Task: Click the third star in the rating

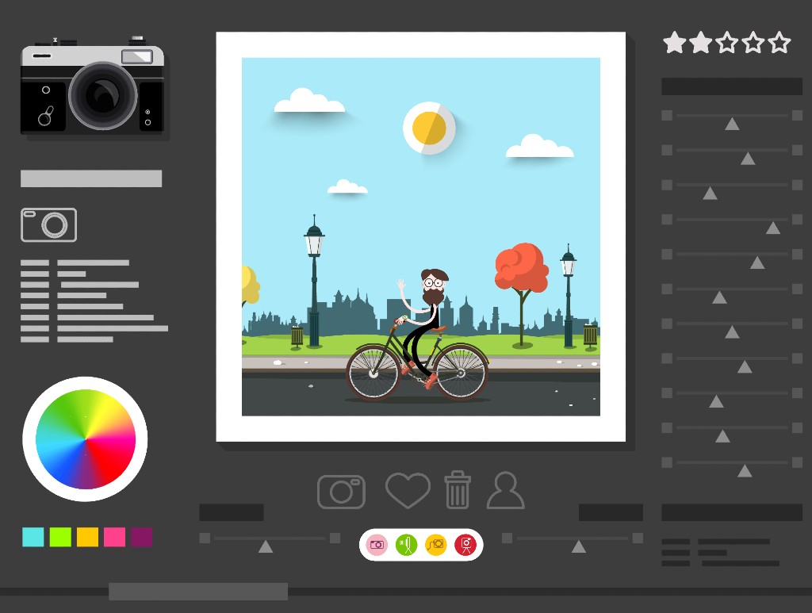Action: coord(727,43)
